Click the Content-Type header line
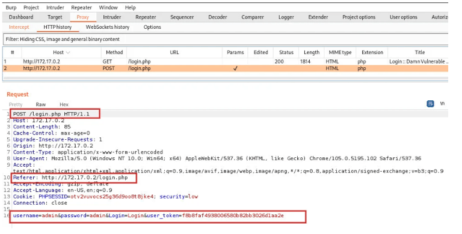The height and width of the screenshot is (234, 462). (x=88, y=152)
